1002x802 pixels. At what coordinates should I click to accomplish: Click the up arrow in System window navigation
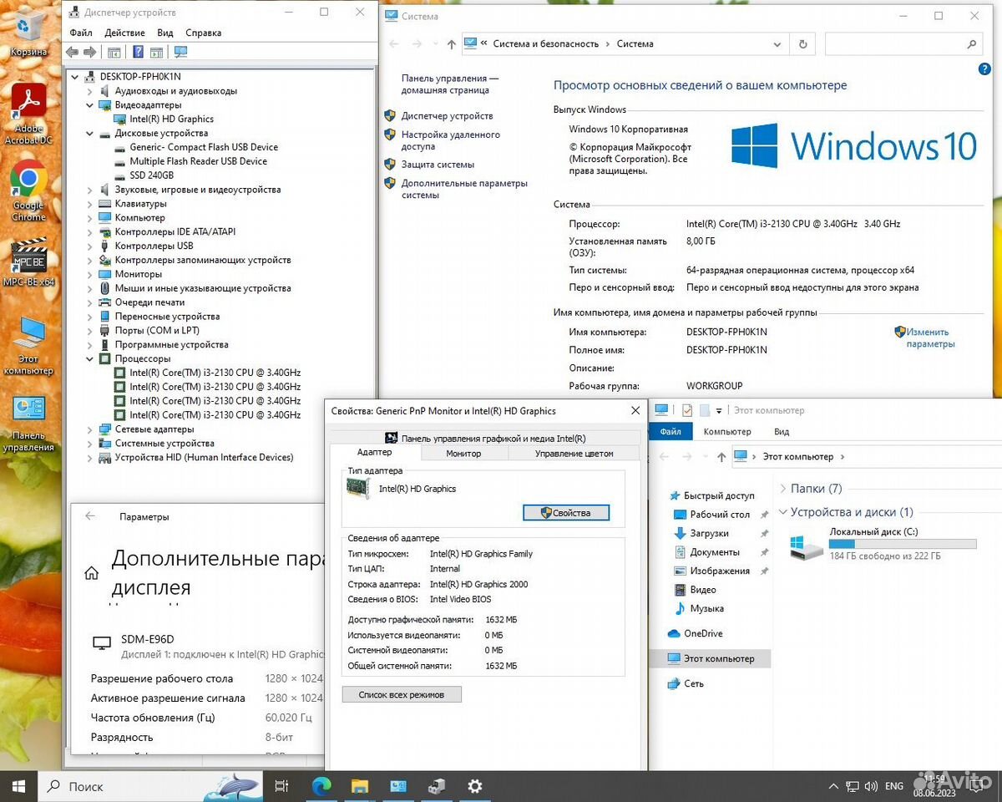point(452,44)
